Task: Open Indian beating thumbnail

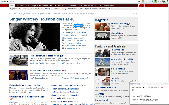Action: [102, 72]
